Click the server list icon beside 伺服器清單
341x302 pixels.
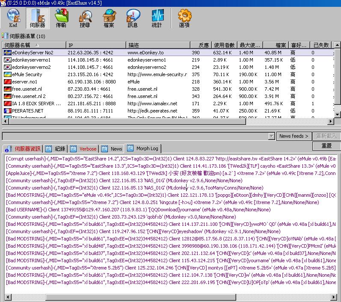point(5,36)
